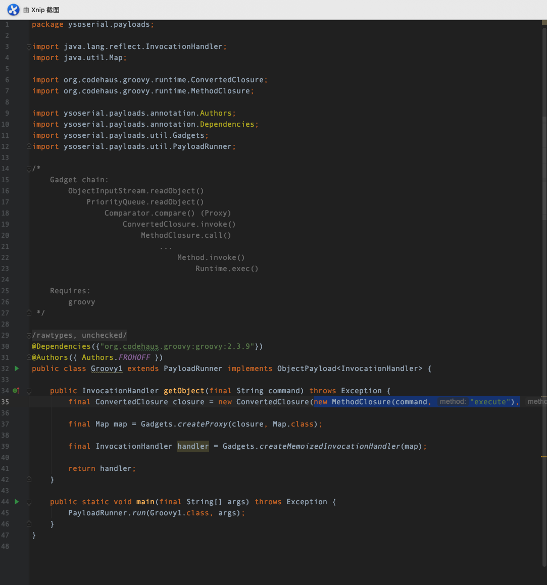Click 'java.util.Map' import on line 4
547x585 pixels.
93,58
